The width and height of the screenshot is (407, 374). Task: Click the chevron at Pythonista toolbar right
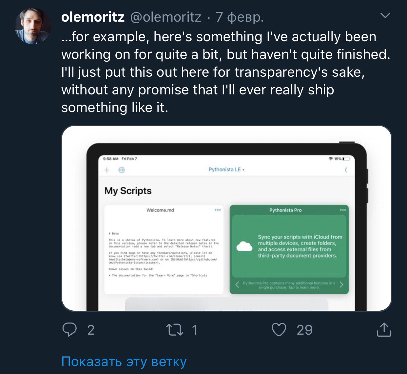tap(346, 170)
